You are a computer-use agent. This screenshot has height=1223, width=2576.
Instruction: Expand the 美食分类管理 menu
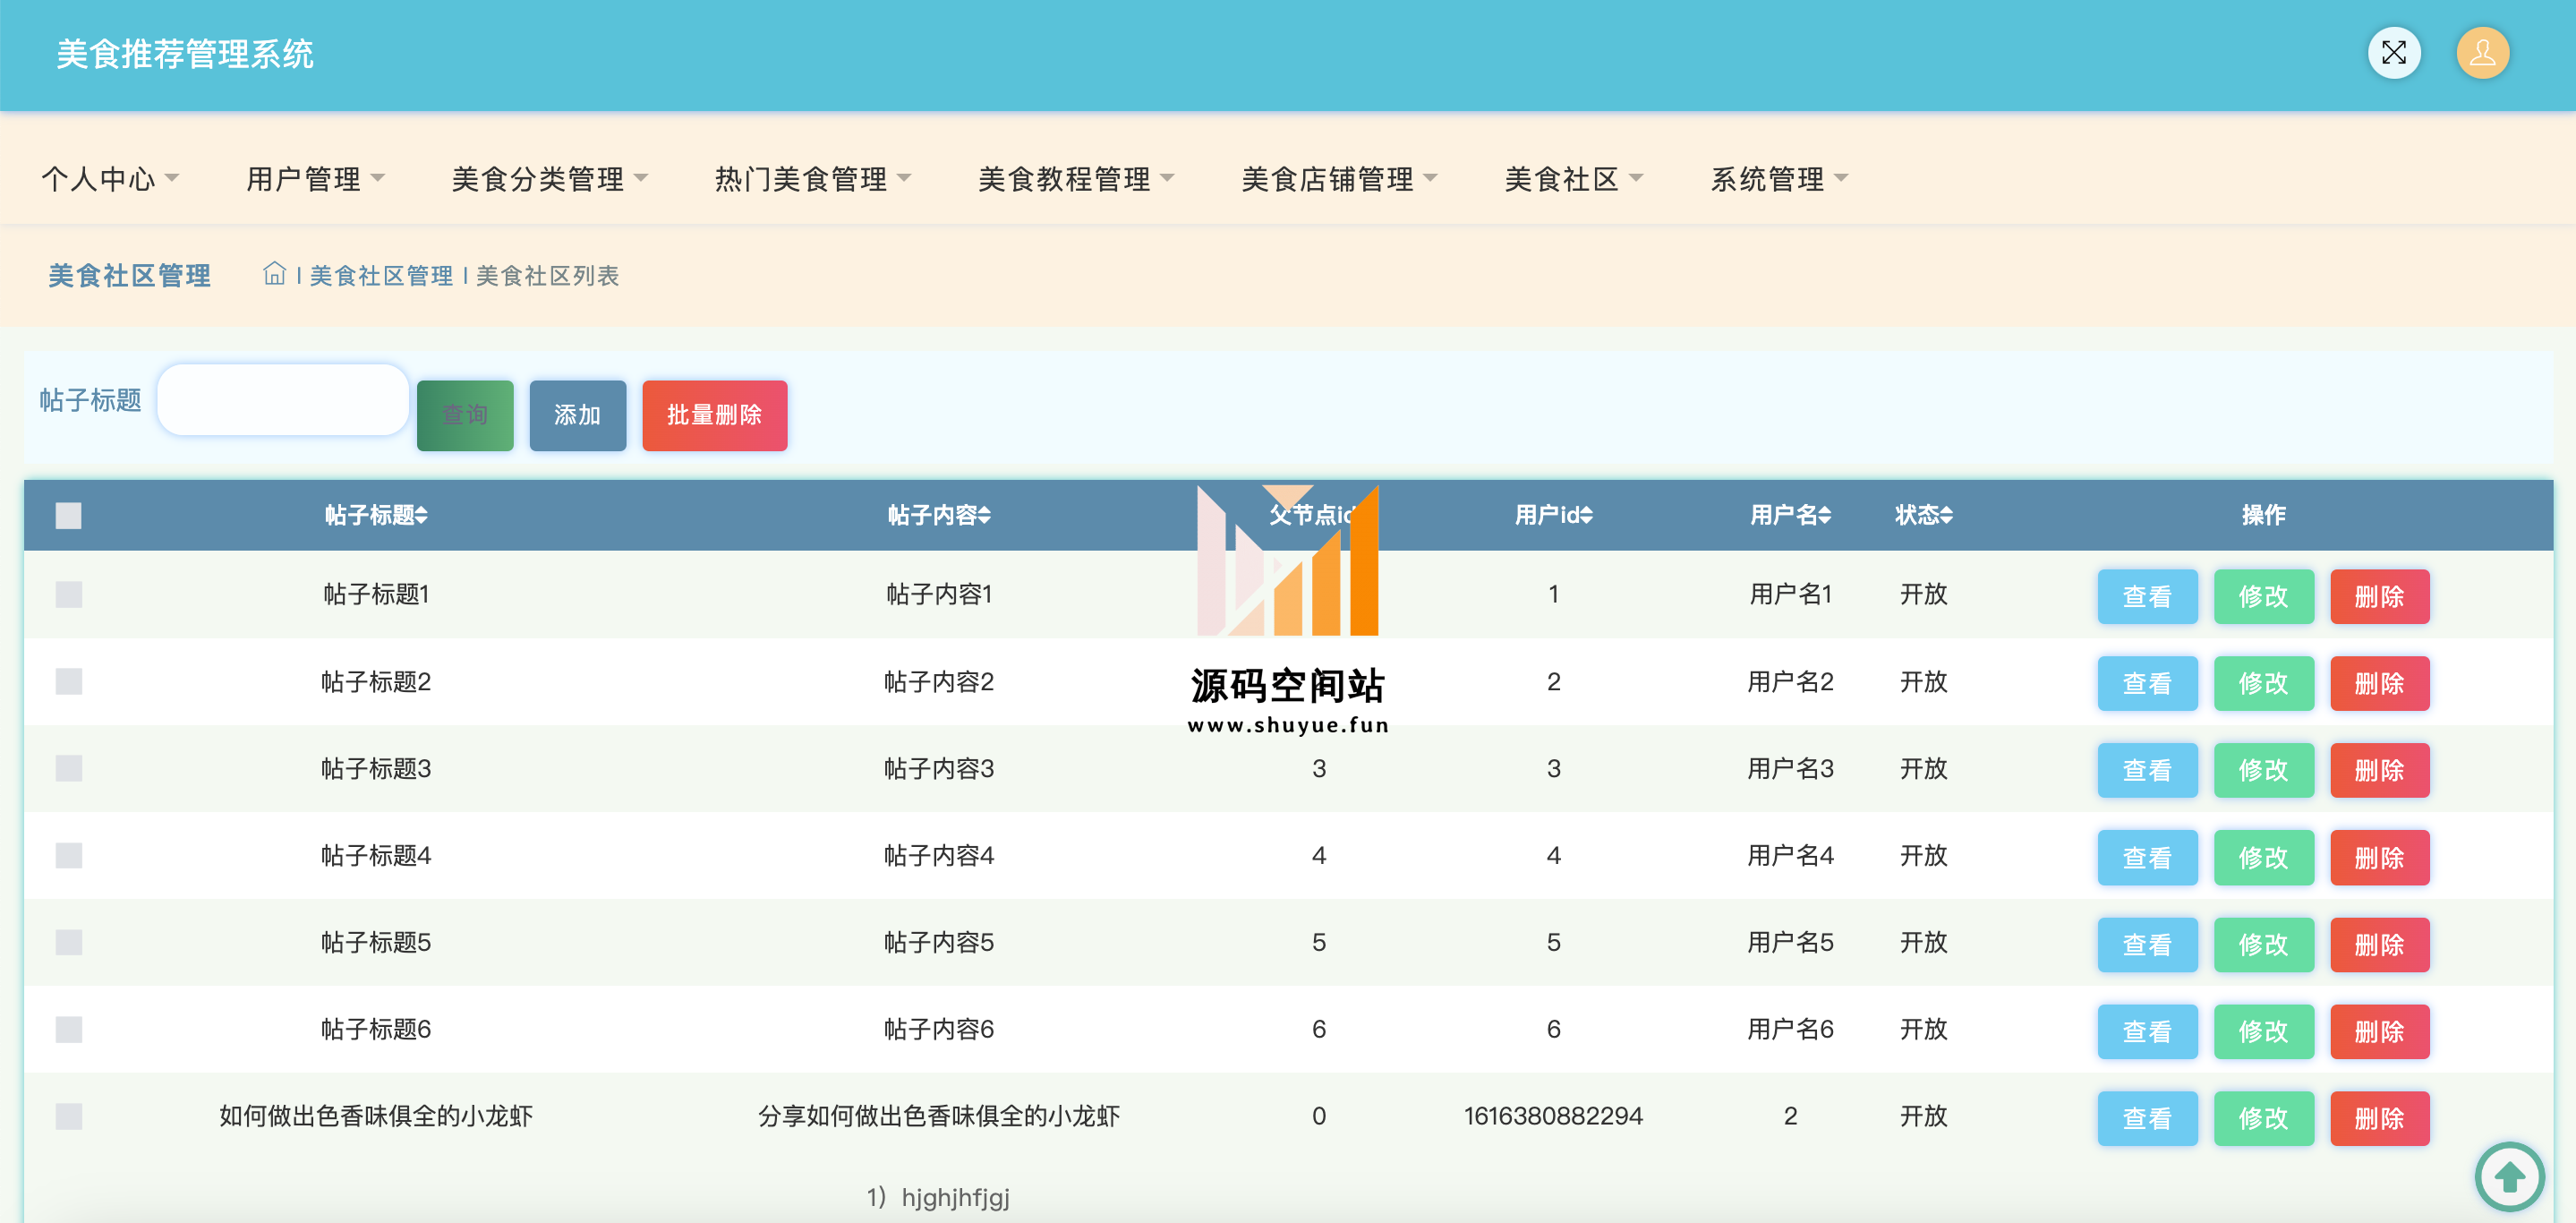coord(550,179)
